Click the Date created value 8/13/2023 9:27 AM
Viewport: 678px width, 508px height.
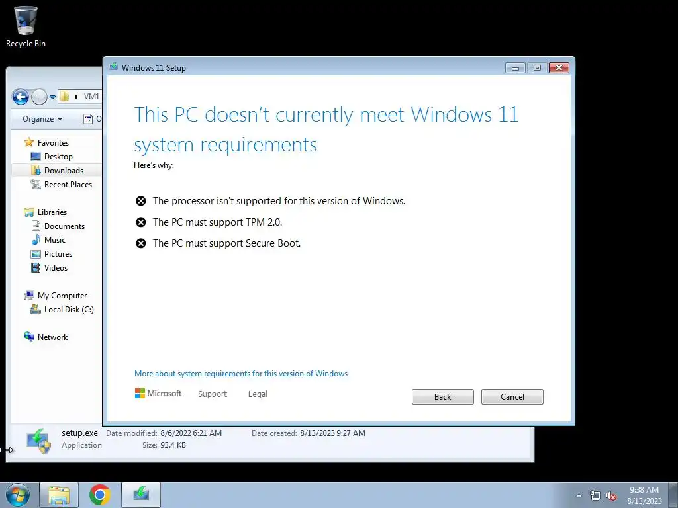tap(332, 433)
